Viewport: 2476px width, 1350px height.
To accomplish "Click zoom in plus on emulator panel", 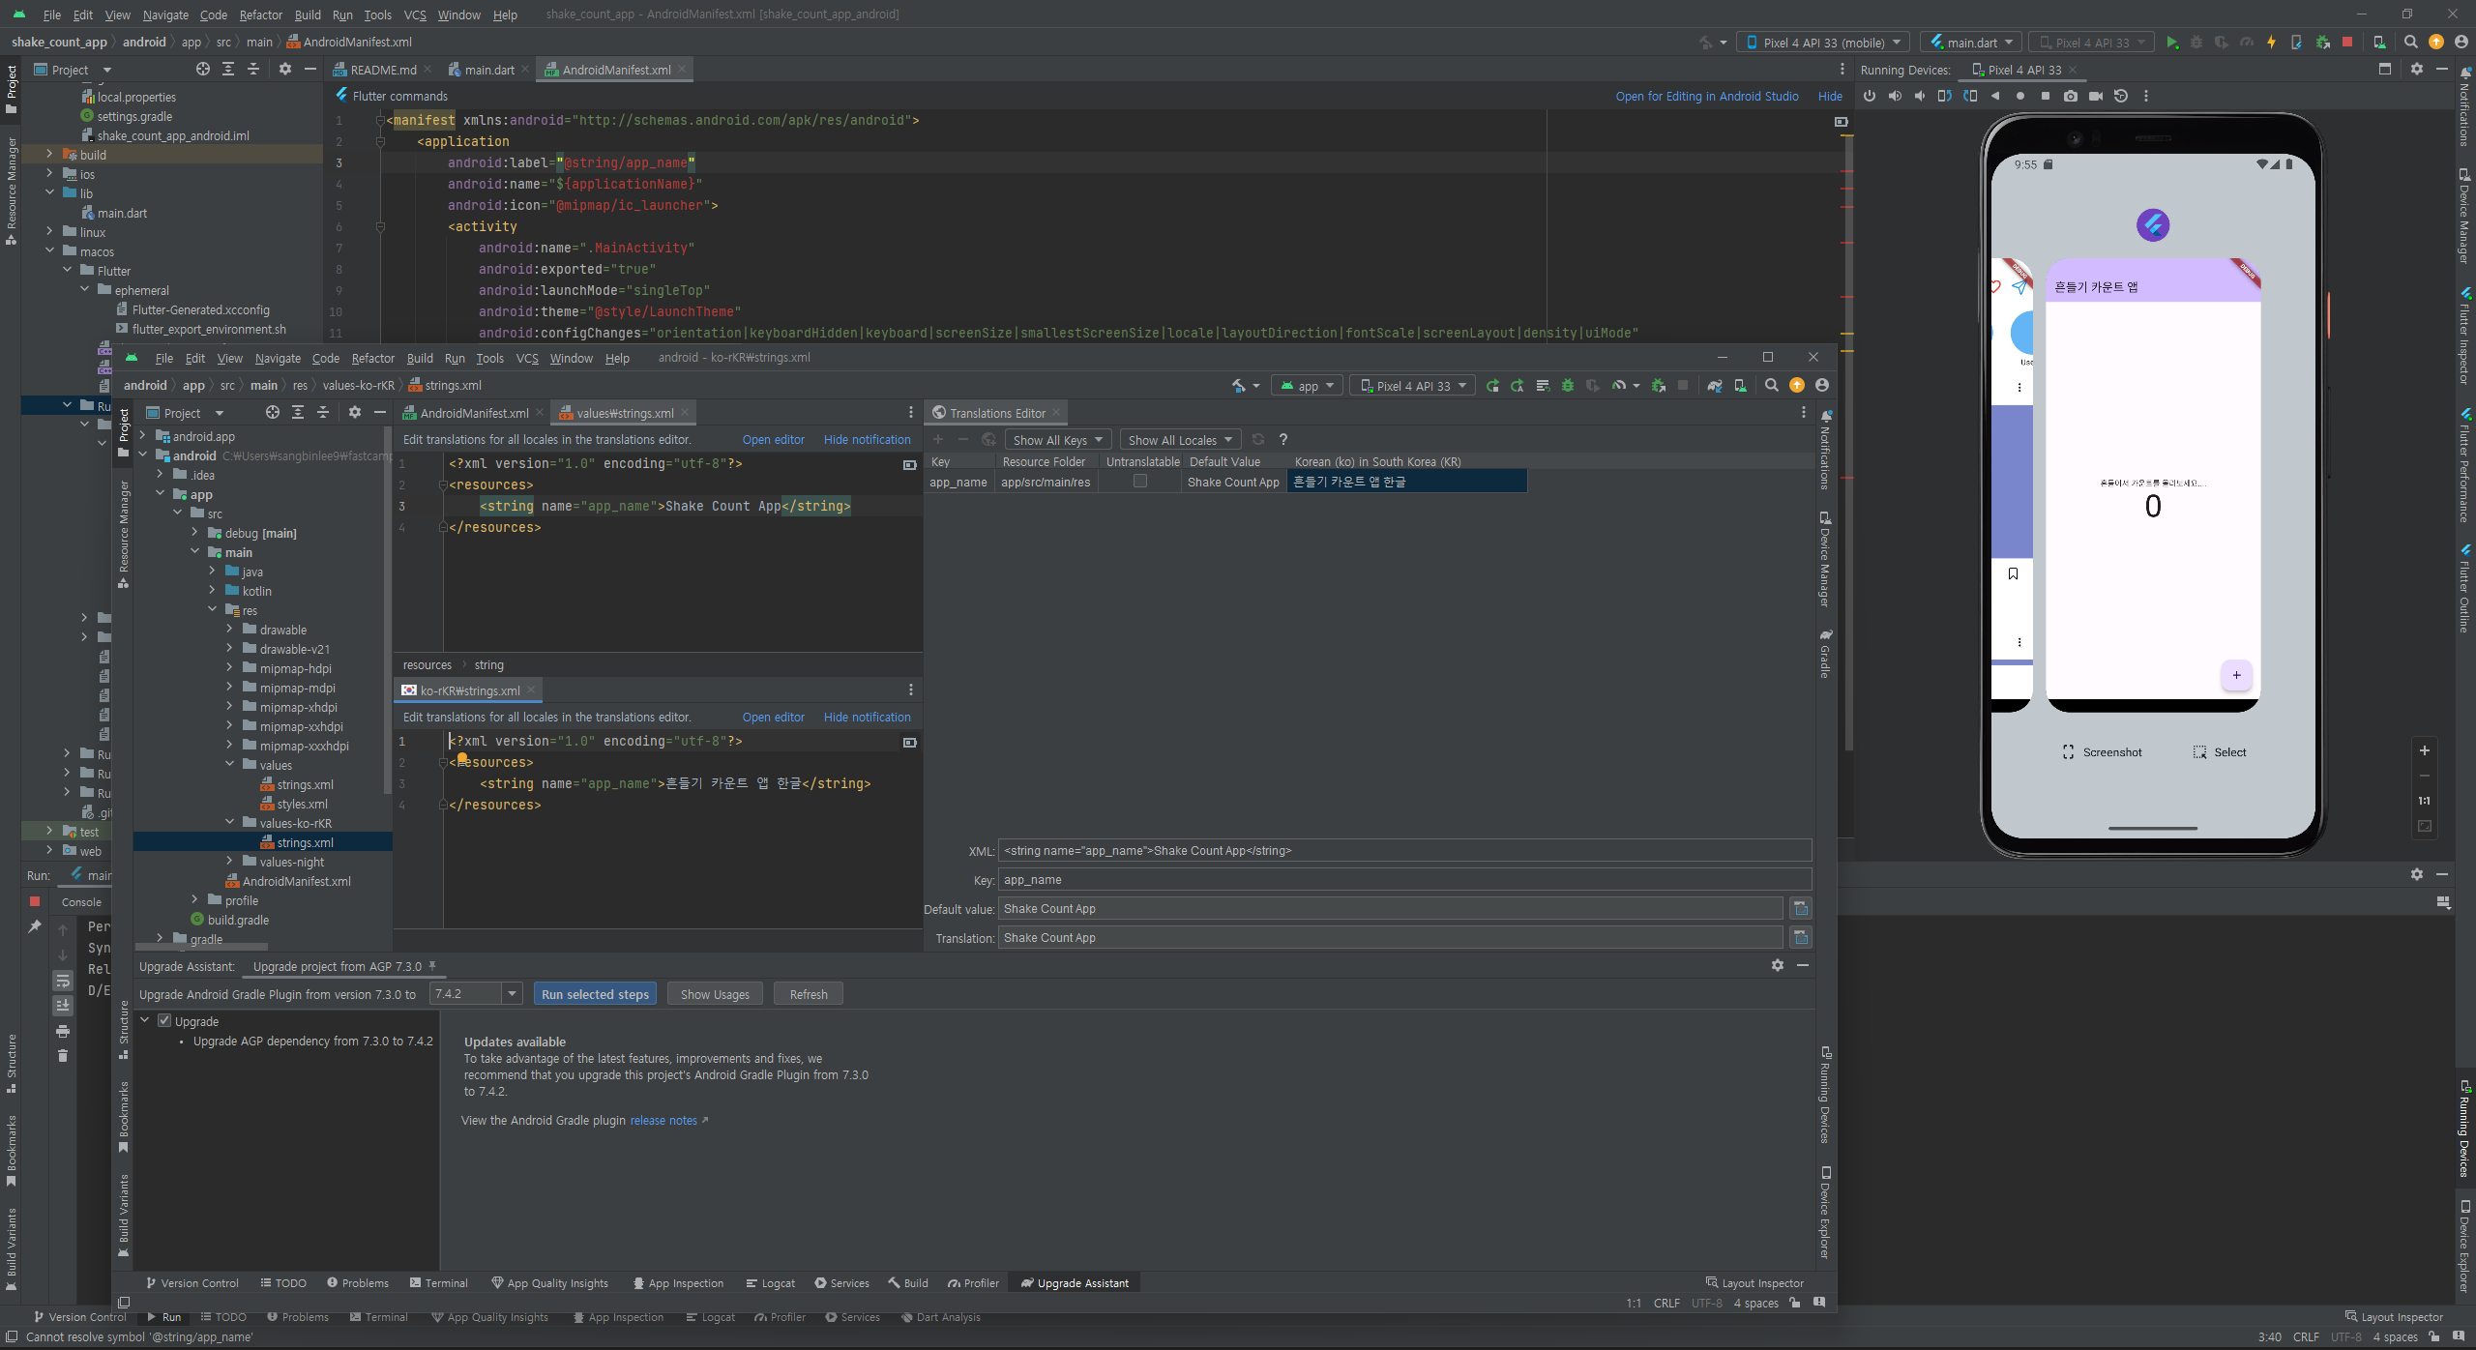I will click(x=2424, y=750).
